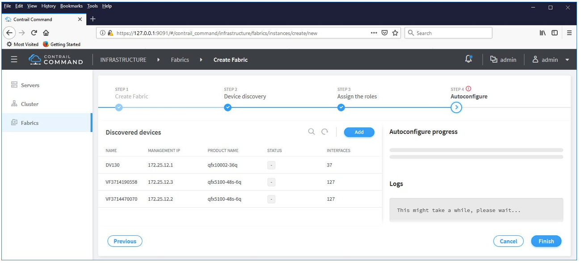Click the notifications bell icon
Image resolution: width=581 pixels, height=263 pixels.
[x=468, y=59]
